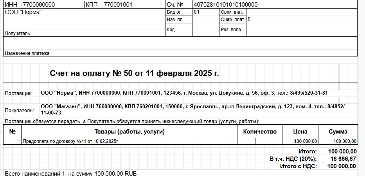Click the supplier details text after Поставщик
The width and height of the screenshot is (365, 176).
coord(184,93)
